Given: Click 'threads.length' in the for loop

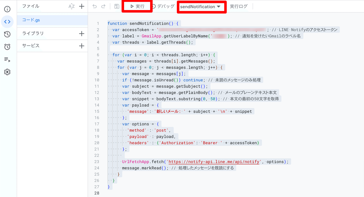Looking at the screenshot, I should 178,55.
